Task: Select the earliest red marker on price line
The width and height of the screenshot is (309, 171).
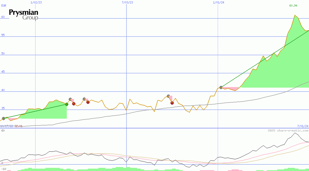Action: (74, 104)
